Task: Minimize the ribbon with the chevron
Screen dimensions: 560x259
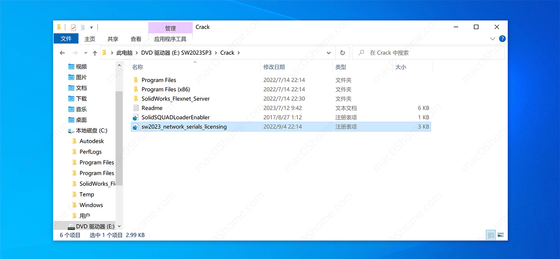Action: coord(492,38)
